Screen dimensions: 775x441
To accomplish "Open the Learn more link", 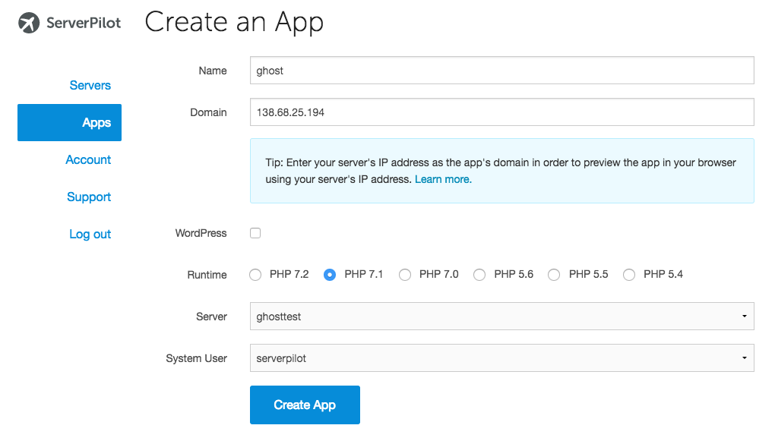I will pos(442,179).
